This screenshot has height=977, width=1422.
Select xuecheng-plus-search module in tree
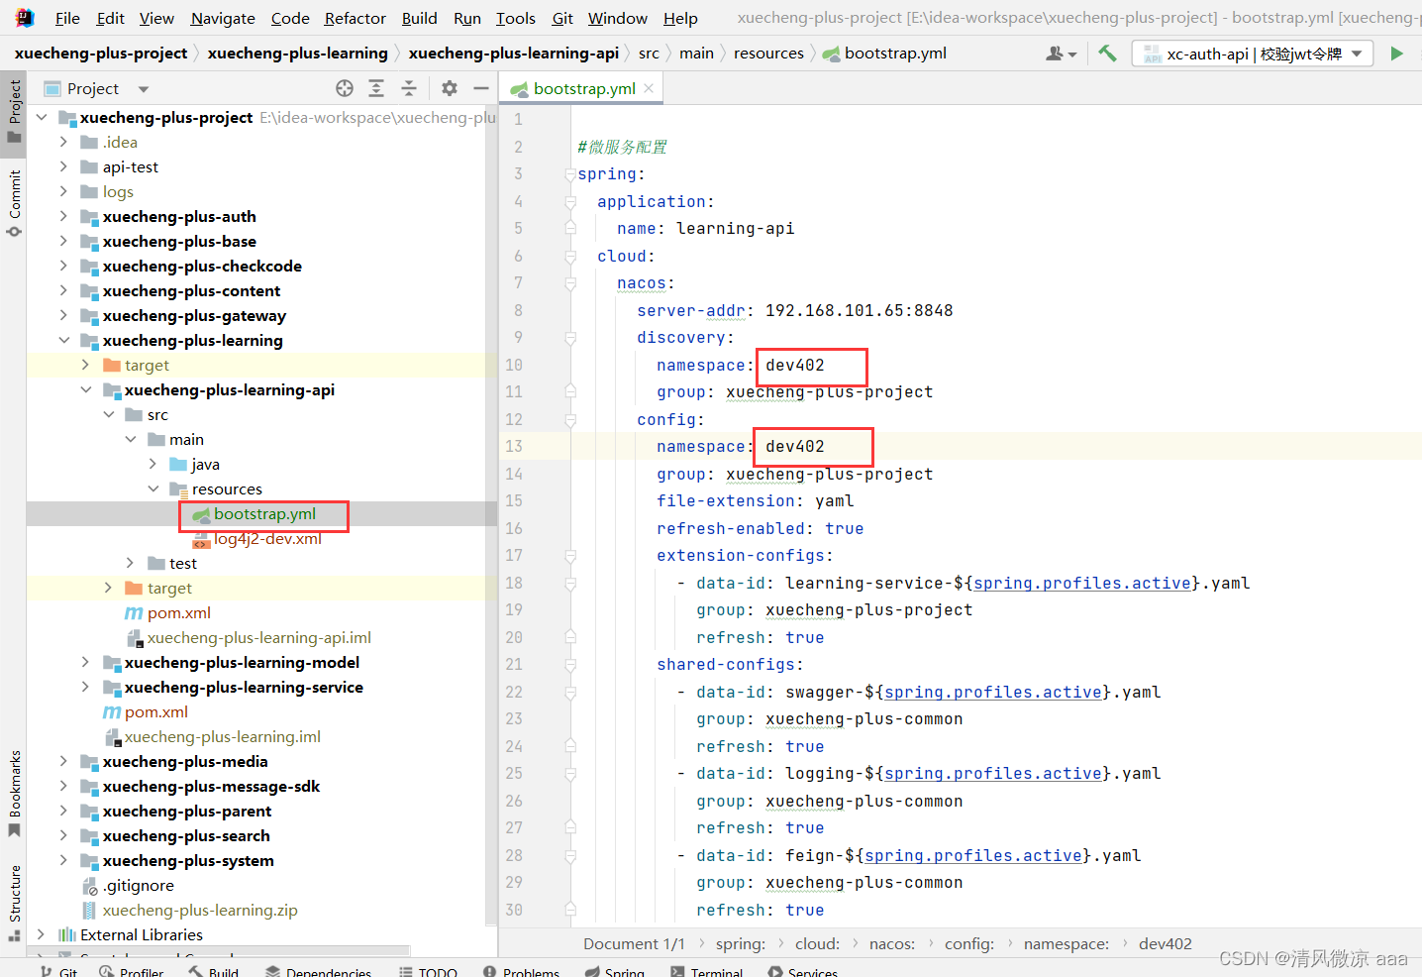click(x=185, y=835)
